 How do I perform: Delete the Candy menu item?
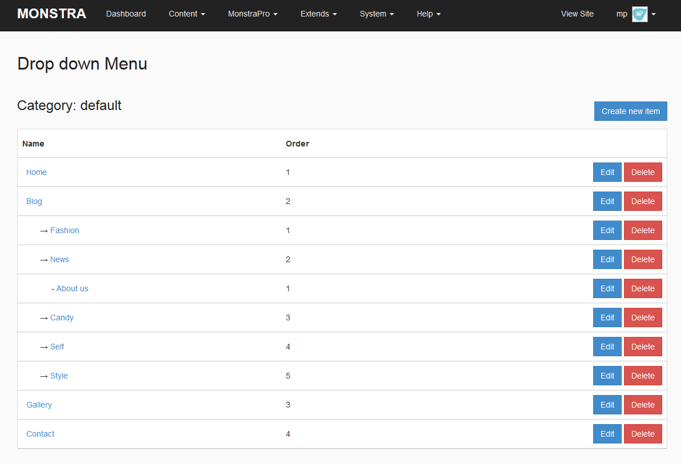[643, 317]
